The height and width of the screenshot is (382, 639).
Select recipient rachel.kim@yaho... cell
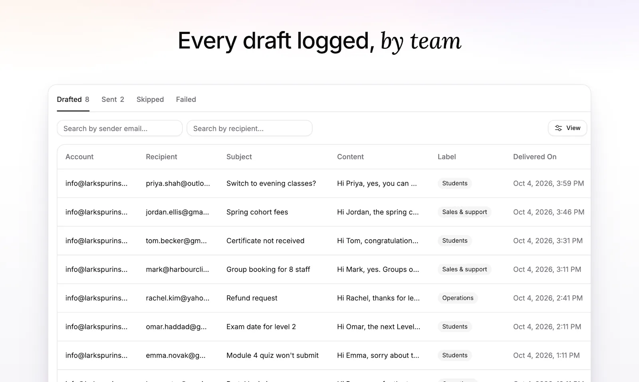coord(178,298)
